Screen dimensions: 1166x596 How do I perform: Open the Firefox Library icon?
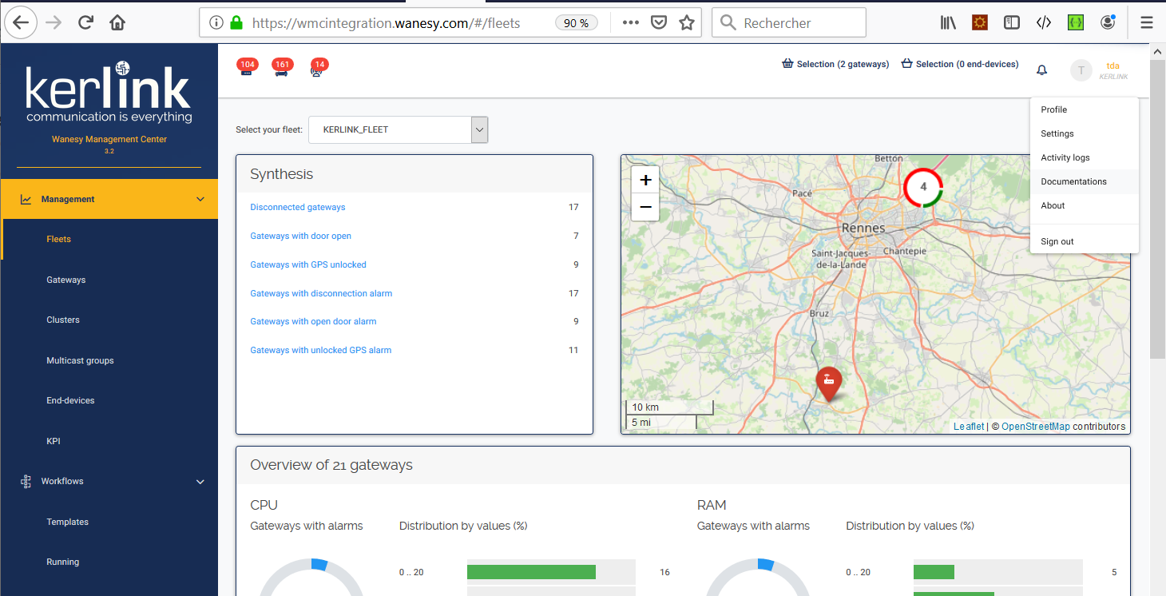point(948,23)
